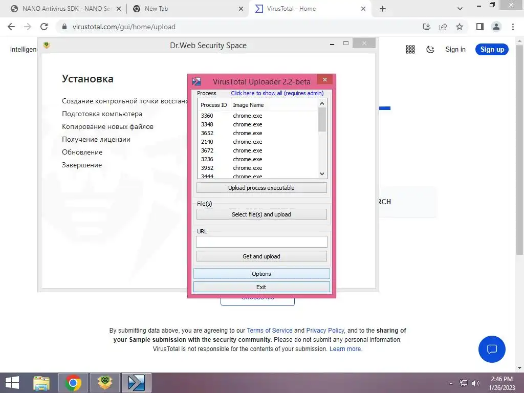Image resolution: width=524 pixels, height=393 pixels.
Task: Toggle VirusTotal dark mode moon icon
Action: click(x=430, y=50)
